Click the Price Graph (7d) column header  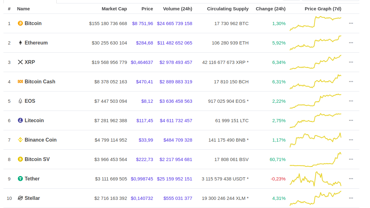tap(323, 9)
